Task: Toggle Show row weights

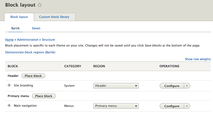Action: click(198, 59)
